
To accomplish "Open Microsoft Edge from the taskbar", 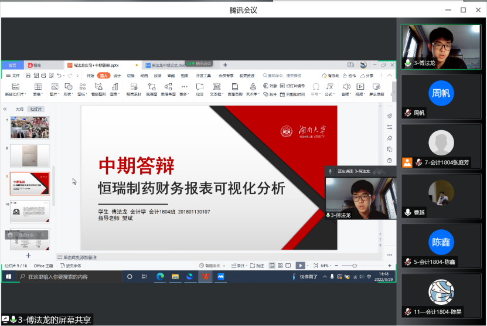I will (160, 277).
